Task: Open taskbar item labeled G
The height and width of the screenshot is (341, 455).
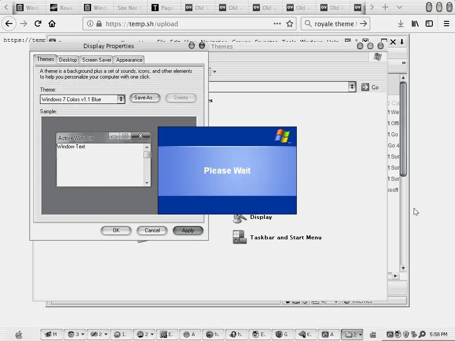Action: [x=283, y=334]
